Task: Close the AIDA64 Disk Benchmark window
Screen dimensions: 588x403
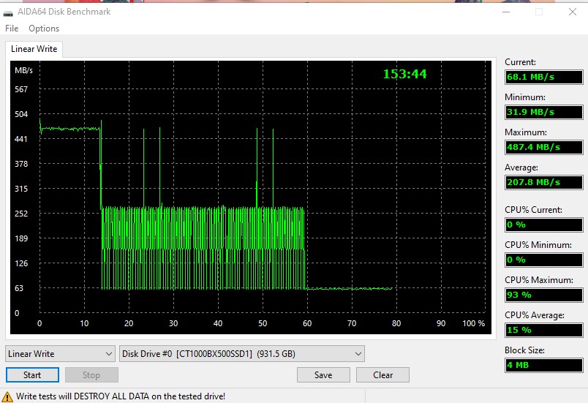Action: click(x=572, y=12)
